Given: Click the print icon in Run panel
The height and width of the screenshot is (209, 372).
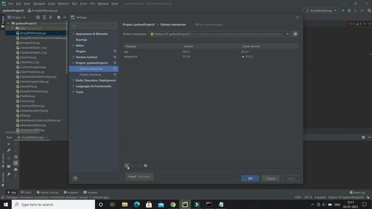Looking at the screenshot, I should [16, 169].
